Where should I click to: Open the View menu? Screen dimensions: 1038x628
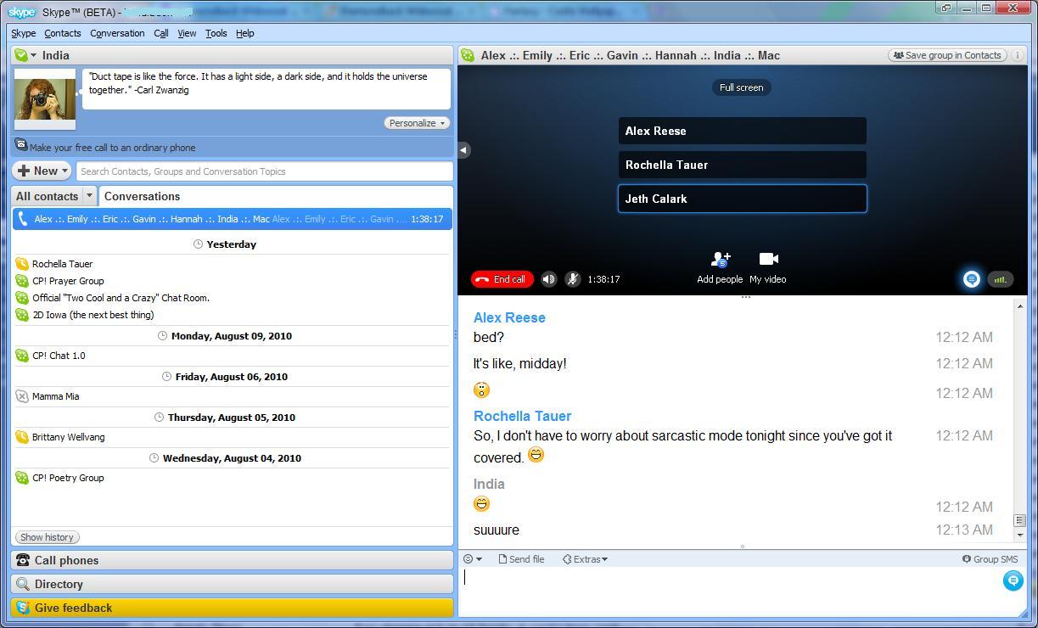tap(187, 33)
